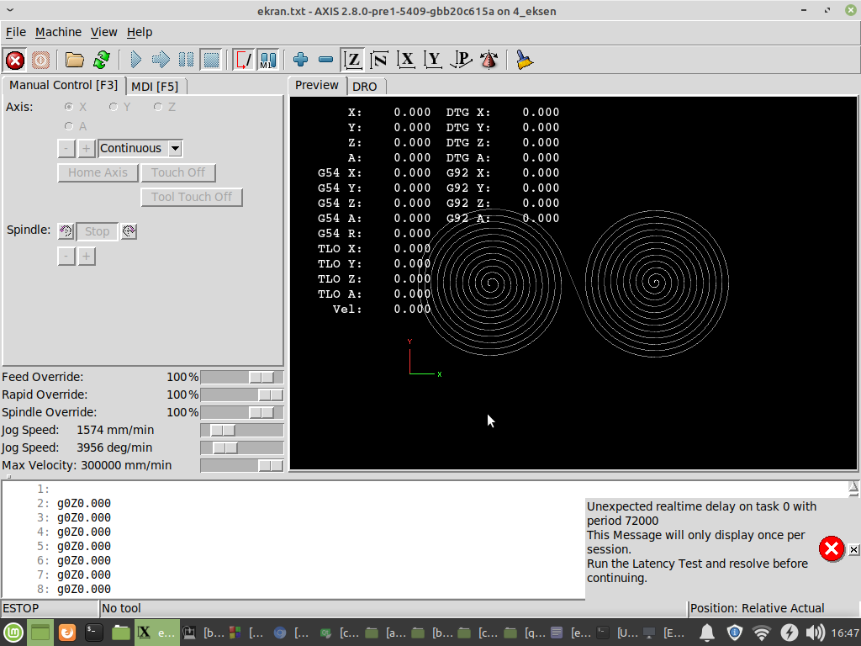The width and height of the screenshot is (861, 646).
Task: Open a G-code file via folder icon
Action: (x=75, y=60)
